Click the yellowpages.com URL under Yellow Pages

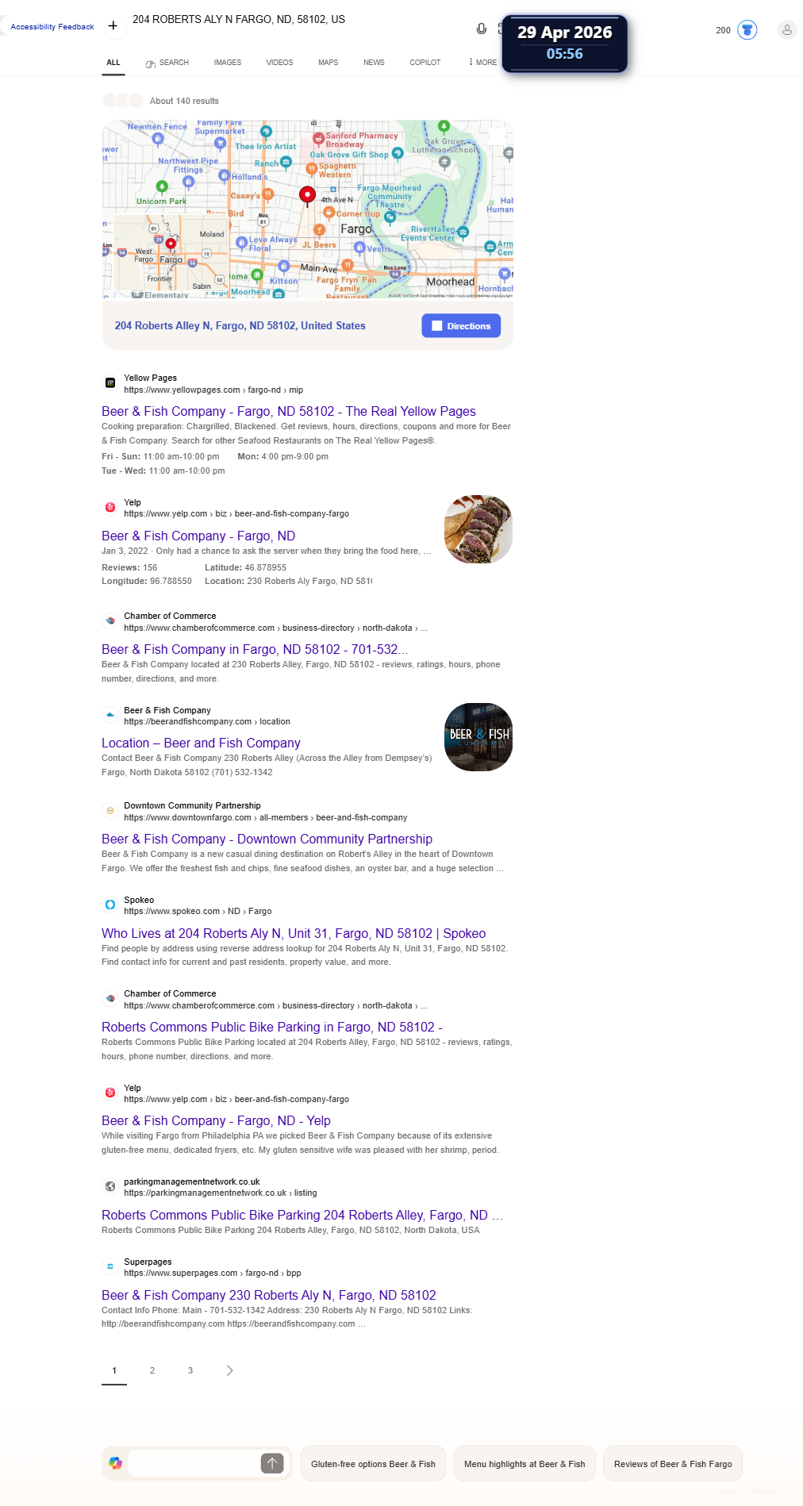213,390
